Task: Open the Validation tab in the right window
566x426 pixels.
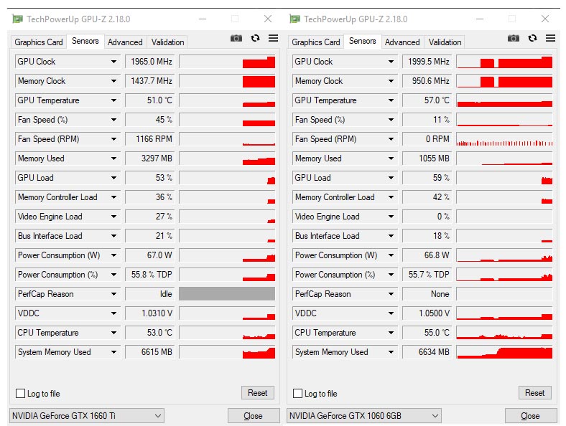Action: click(x=445, y=42)
